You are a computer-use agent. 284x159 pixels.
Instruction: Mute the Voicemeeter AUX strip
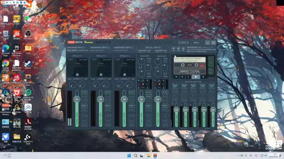tap(165, 125)
